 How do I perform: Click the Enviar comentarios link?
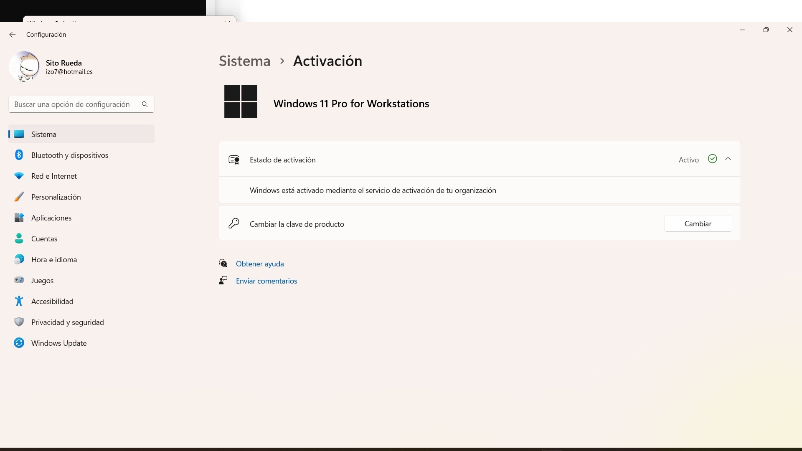[x=266, y=281]
